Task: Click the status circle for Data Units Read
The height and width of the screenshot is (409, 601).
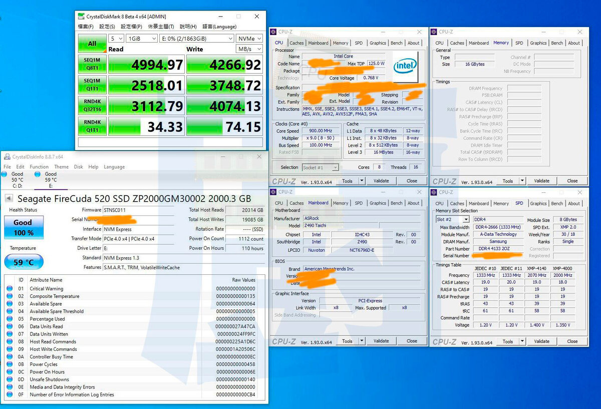Action: [x=10, y=326]
